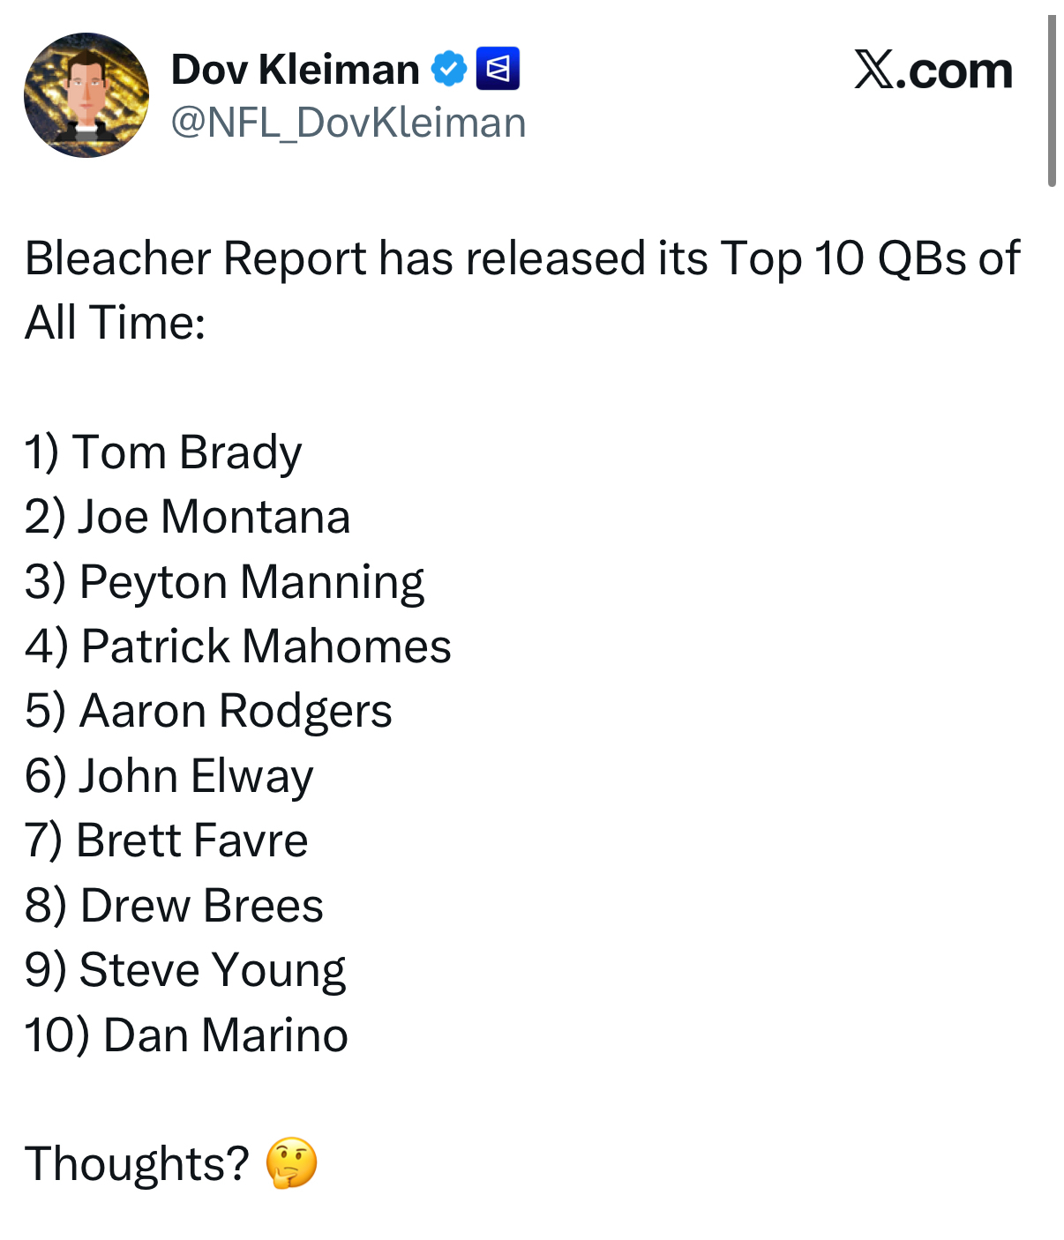Click the '6) John Elway' entry
Image resolution: width=1064 pixels, height=1240 pixels.
click(x=169, y=776)
